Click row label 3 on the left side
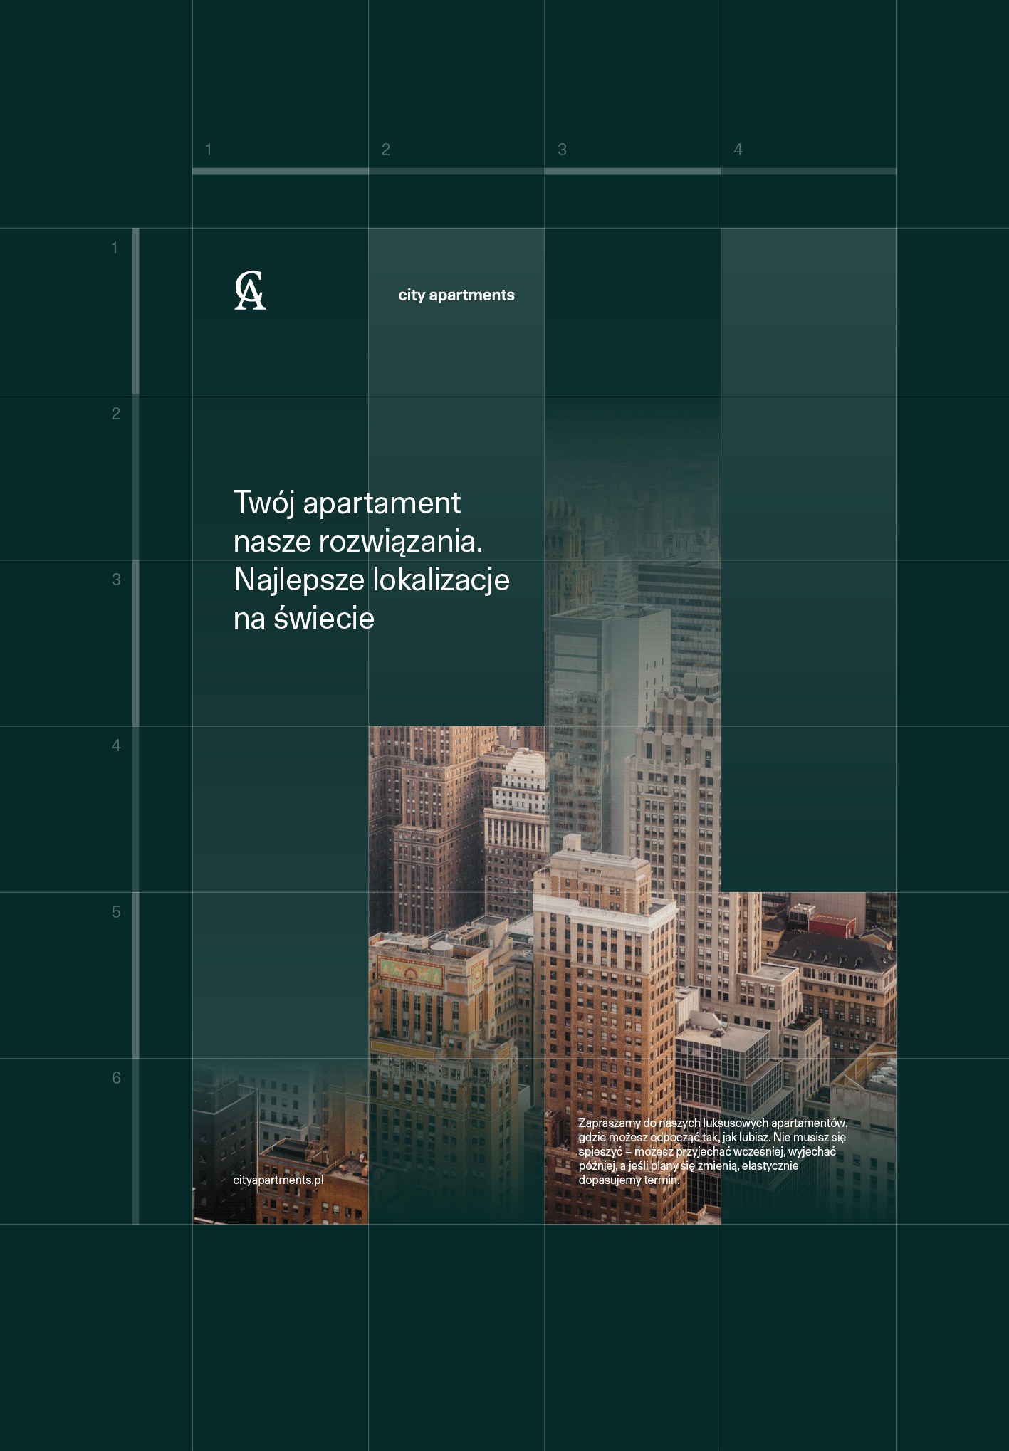 (115, 580)
